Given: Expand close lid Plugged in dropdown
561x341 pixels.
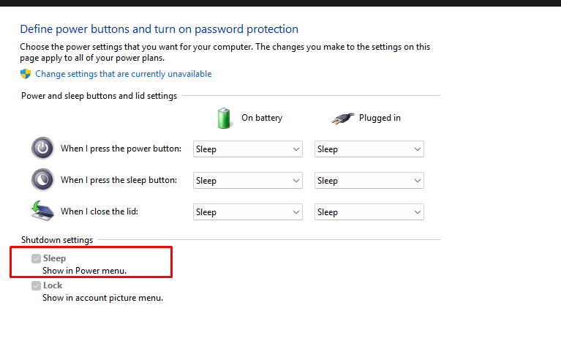Looking at the screenshot, I should click(369, 212).
